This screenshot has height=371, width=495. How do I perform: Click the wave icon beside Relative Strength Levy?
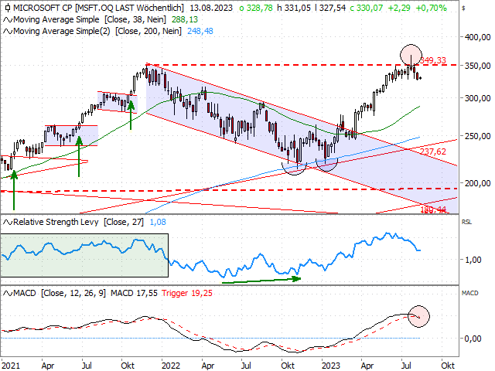click(x=8, y=223)
